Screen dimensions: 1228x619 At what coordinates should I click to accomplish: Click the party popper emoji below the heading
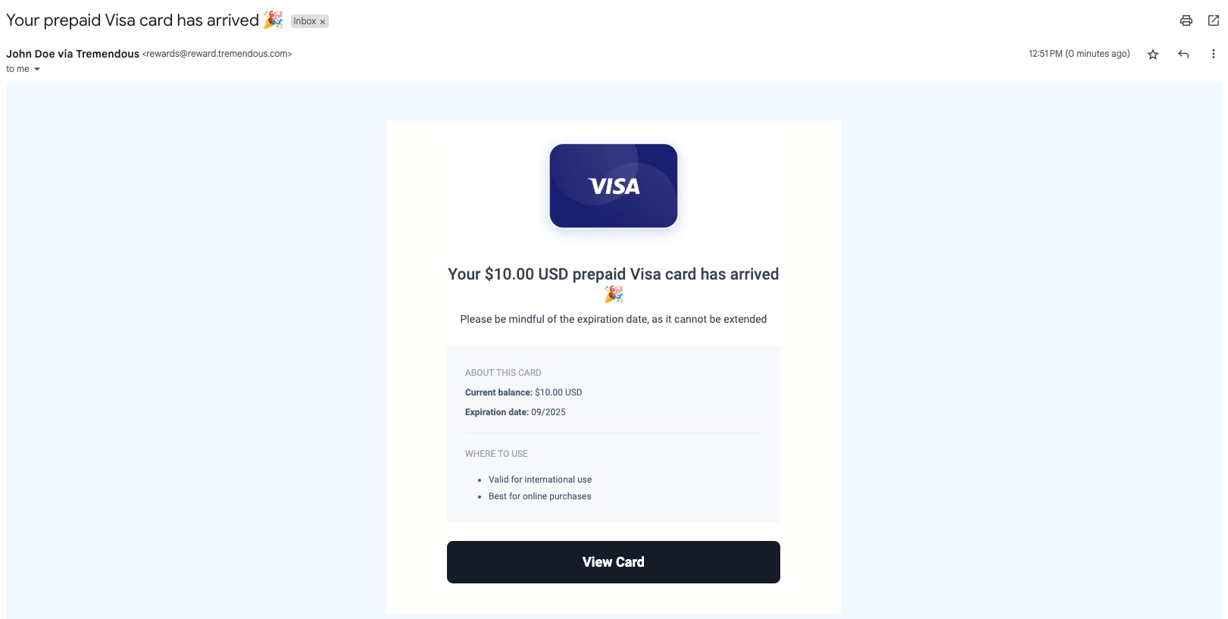(613, 295)
